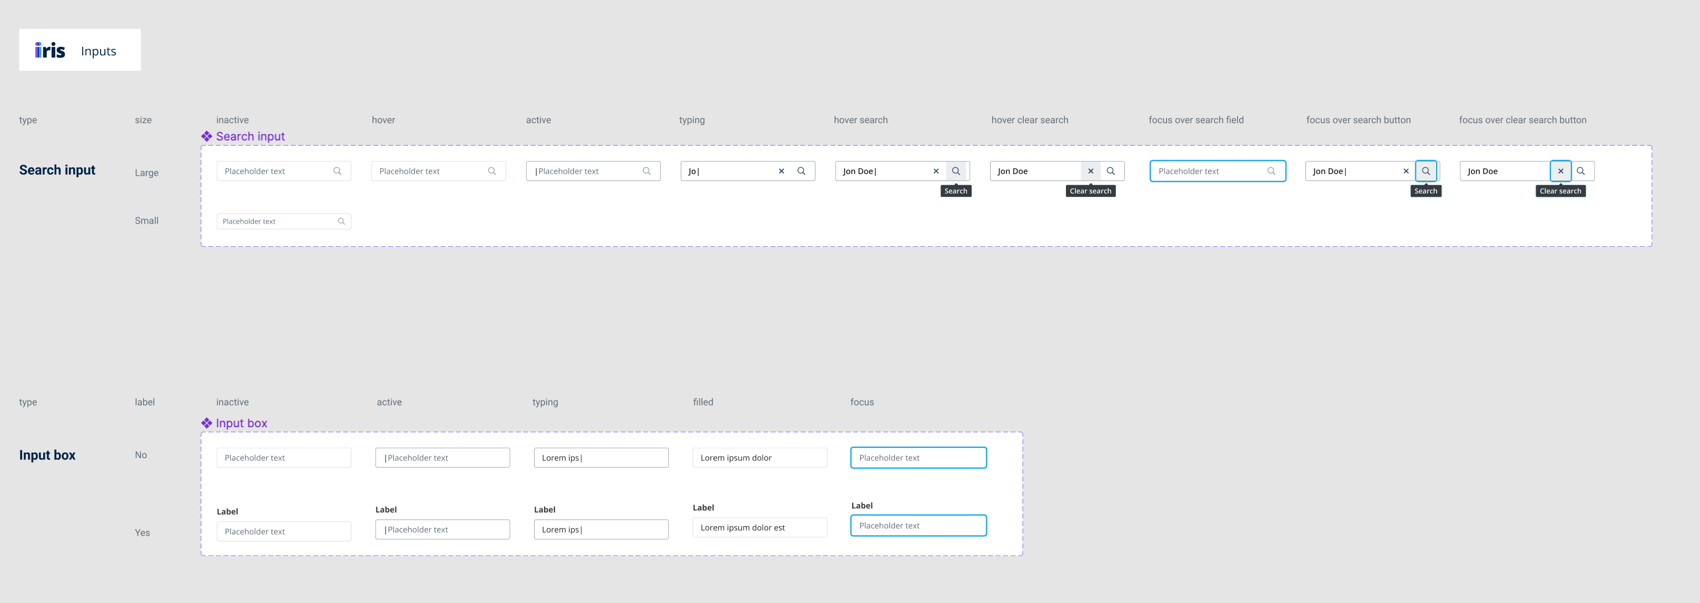This screenshot has width=1700, height=603.
Task: Click 'Search' tooltip under focus over search button
Action: click(x=1426, y=191)
